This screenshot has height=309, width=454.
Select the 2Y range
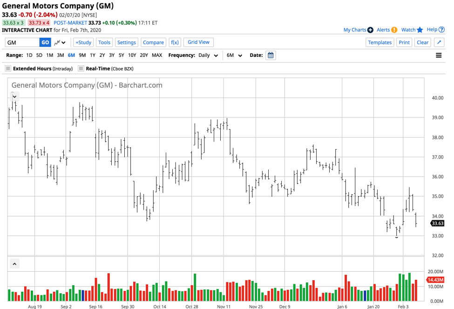coord(102,55)
